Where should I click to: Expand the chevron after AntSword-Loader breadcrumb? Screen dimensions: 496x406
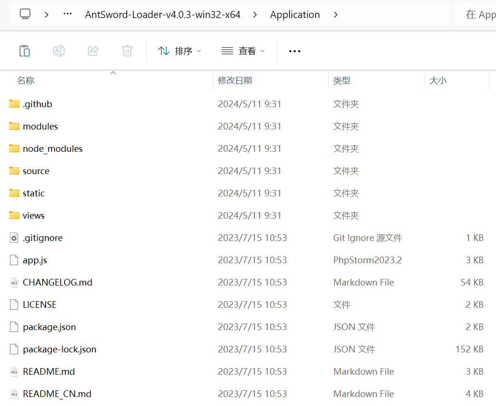(x=255, y=15)
